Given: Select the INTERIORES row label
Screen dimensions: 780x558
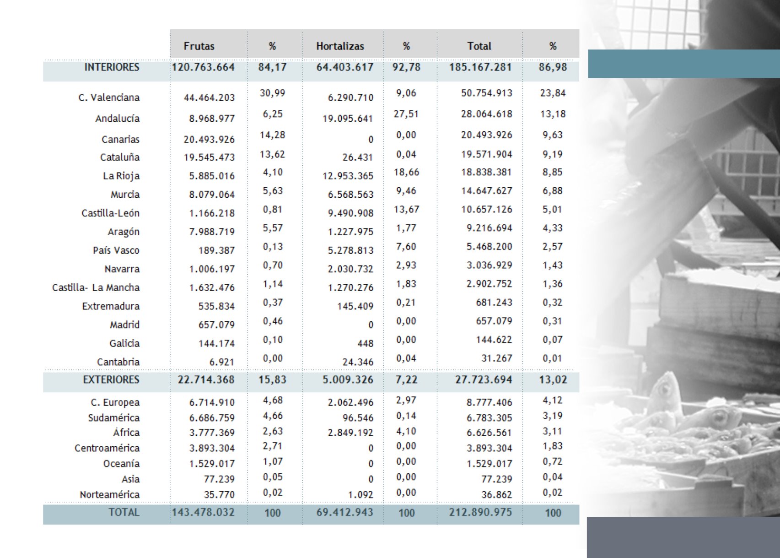Looking at the screenshot, I should [x=112, y=67].
